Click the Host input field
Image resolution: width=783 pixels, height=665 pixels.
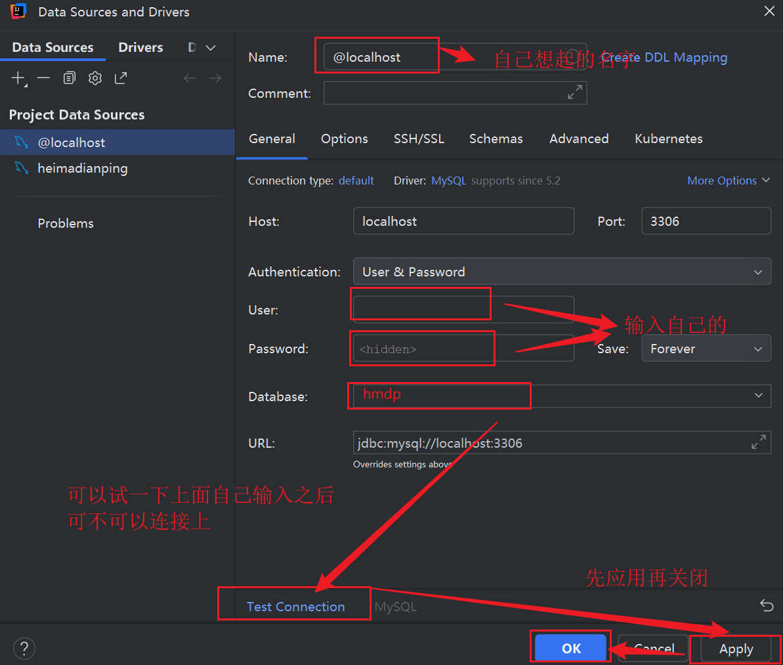coord(463,221)
